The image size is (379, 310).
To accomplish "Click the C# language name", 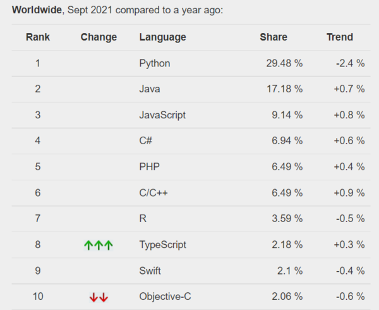I will click(x=146, y=141).
